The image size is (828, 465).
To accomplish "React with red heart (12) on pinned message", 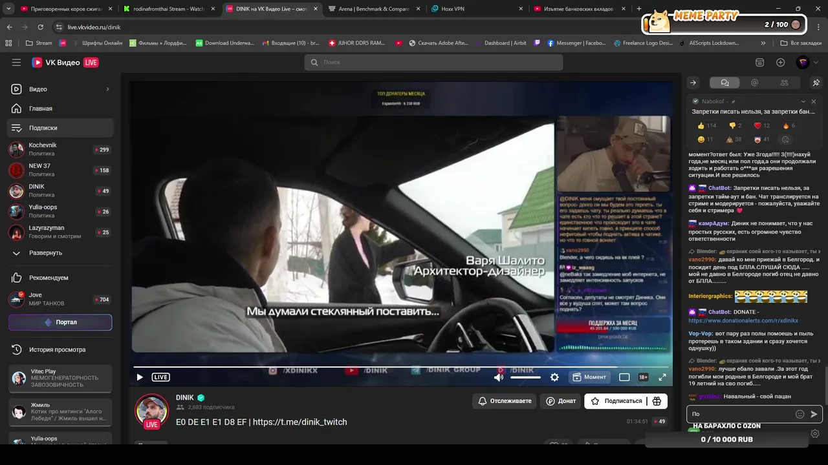I will tap(762, 125).
